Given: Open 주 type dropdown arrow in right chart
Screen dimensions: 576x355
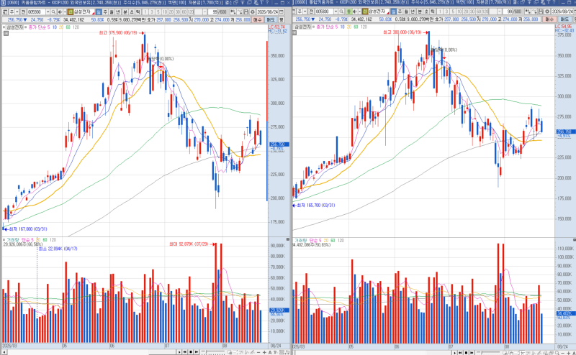Looking at the screenshot, I should (x=305, y=11).
